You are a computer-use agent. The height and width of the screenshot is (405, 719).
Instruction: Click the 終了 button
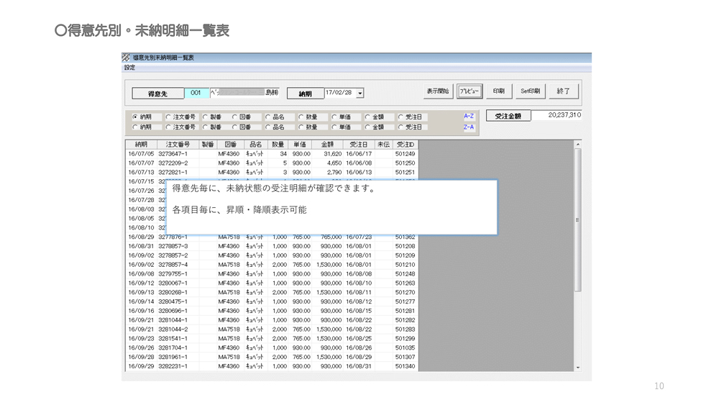pyautogui.click(x=563, y=91)
